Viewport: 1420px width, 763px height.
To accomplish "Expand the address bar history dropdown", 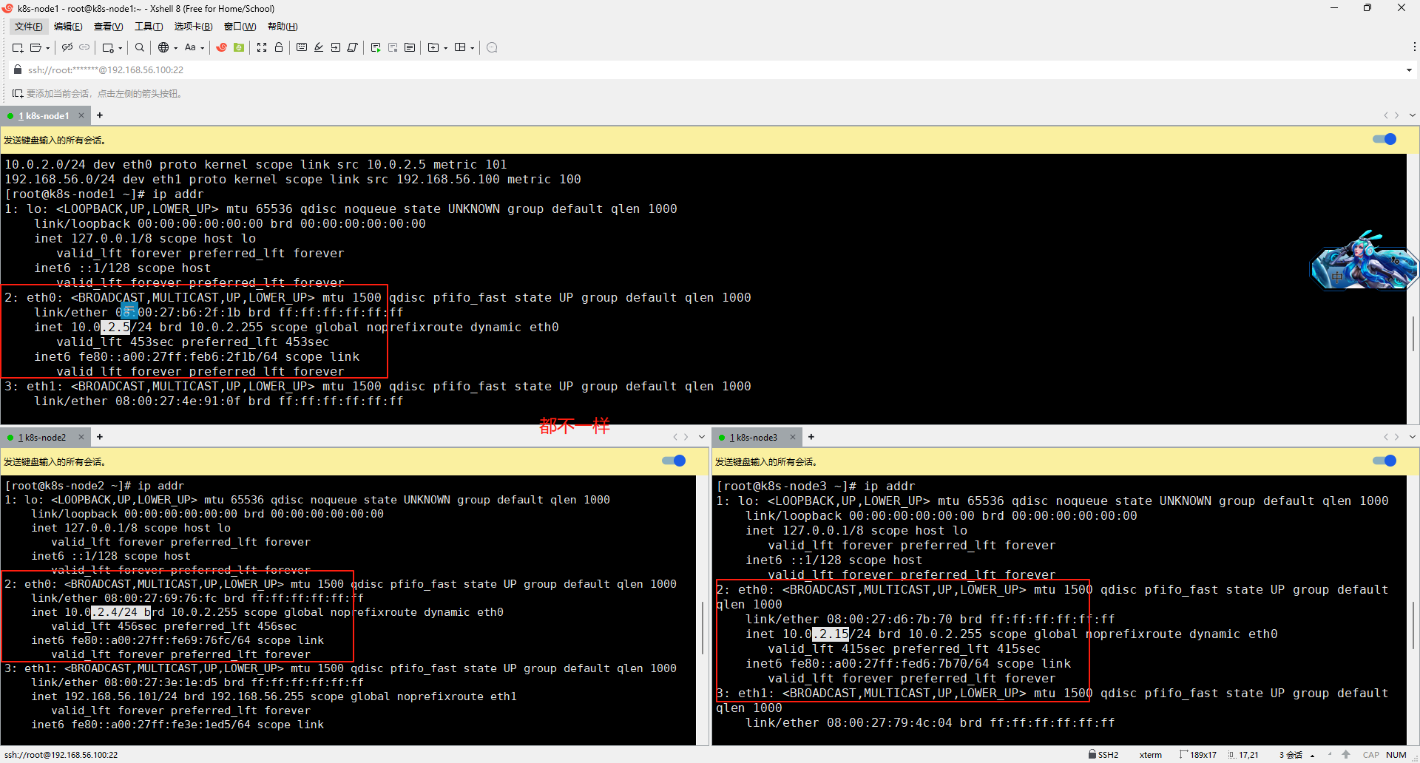I will click(1409, 70).
